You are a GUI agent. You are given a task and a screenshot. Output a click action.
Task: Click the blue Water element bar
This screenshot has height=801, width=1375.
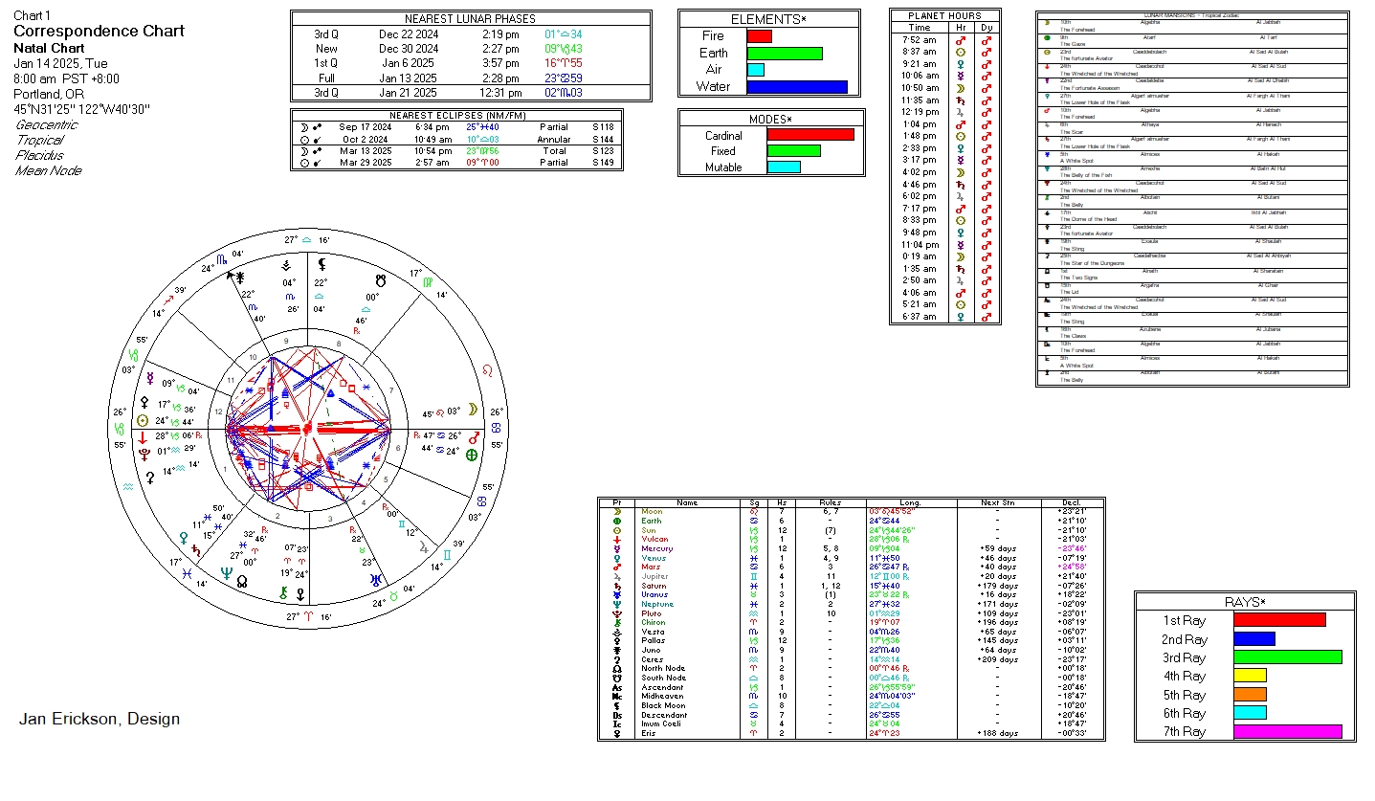click(x=797, y=87)
